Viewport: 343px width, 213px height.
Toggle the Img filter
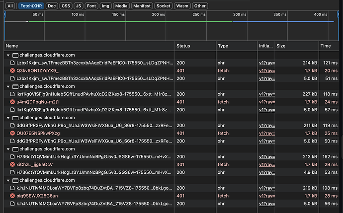pyautogui.click(x=105, y=6)
